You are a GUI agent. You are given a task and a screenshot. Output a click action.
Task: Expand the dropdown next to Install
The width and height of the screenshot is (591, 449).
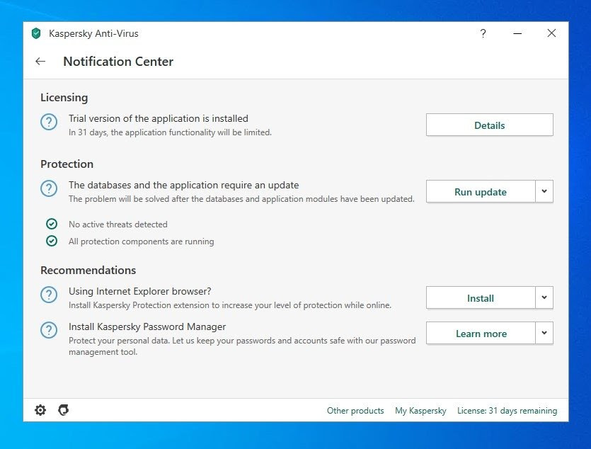coord(544,298)
